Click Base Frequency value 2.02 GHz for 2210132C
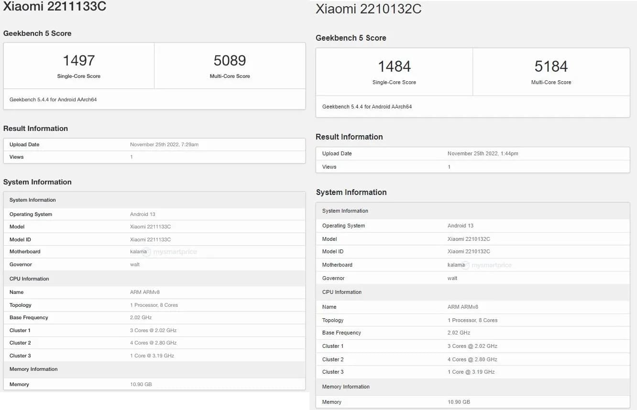The width and height of the screenshot is (637, 410). coord(459,333)
